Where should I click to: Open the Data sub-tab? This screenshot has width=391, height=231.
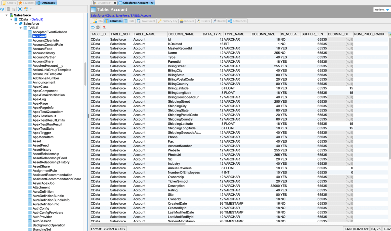129,21
